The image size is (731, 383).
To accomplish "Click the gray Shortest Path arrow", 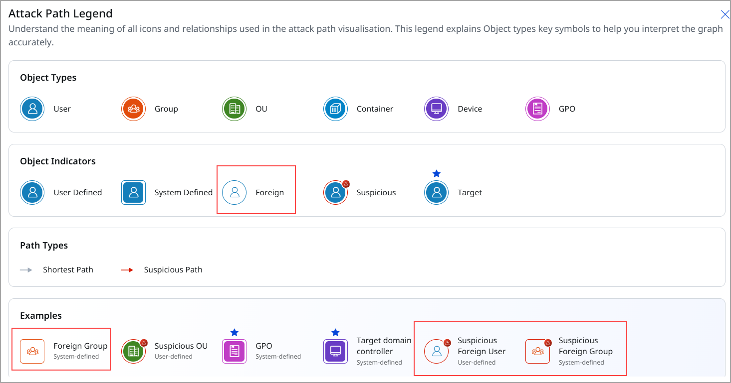I will pos(26,270).
